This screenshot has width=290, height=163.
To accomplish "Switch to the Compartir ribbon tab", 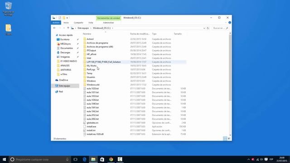I will 78,23.
